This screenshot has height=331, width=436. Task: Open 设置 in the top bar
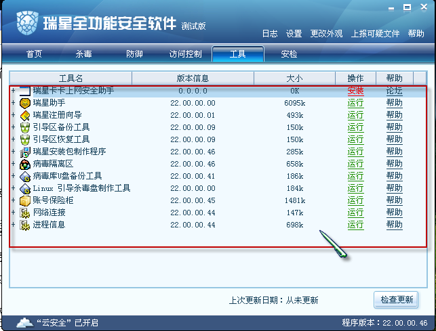294,34
